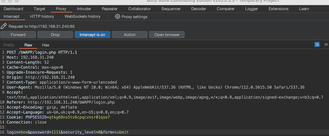Click the Accept-Encoding: gzip, deflate line

pyautogui.click(x=42, y=107)
